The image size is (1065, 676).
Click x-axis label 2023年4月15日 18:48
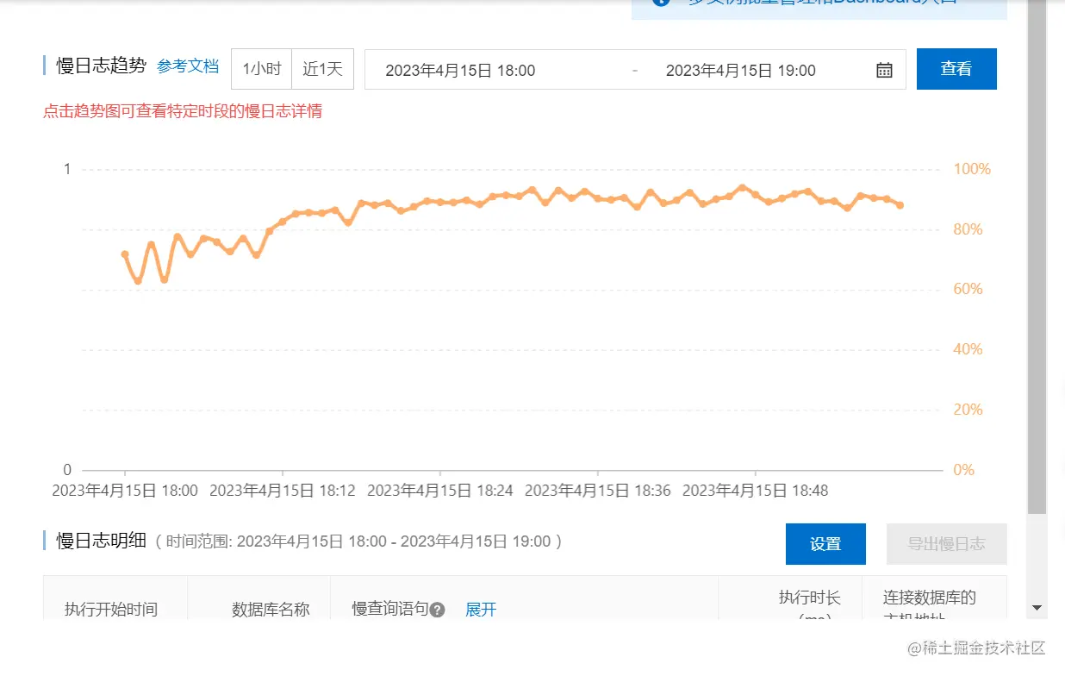click(756, 491)
